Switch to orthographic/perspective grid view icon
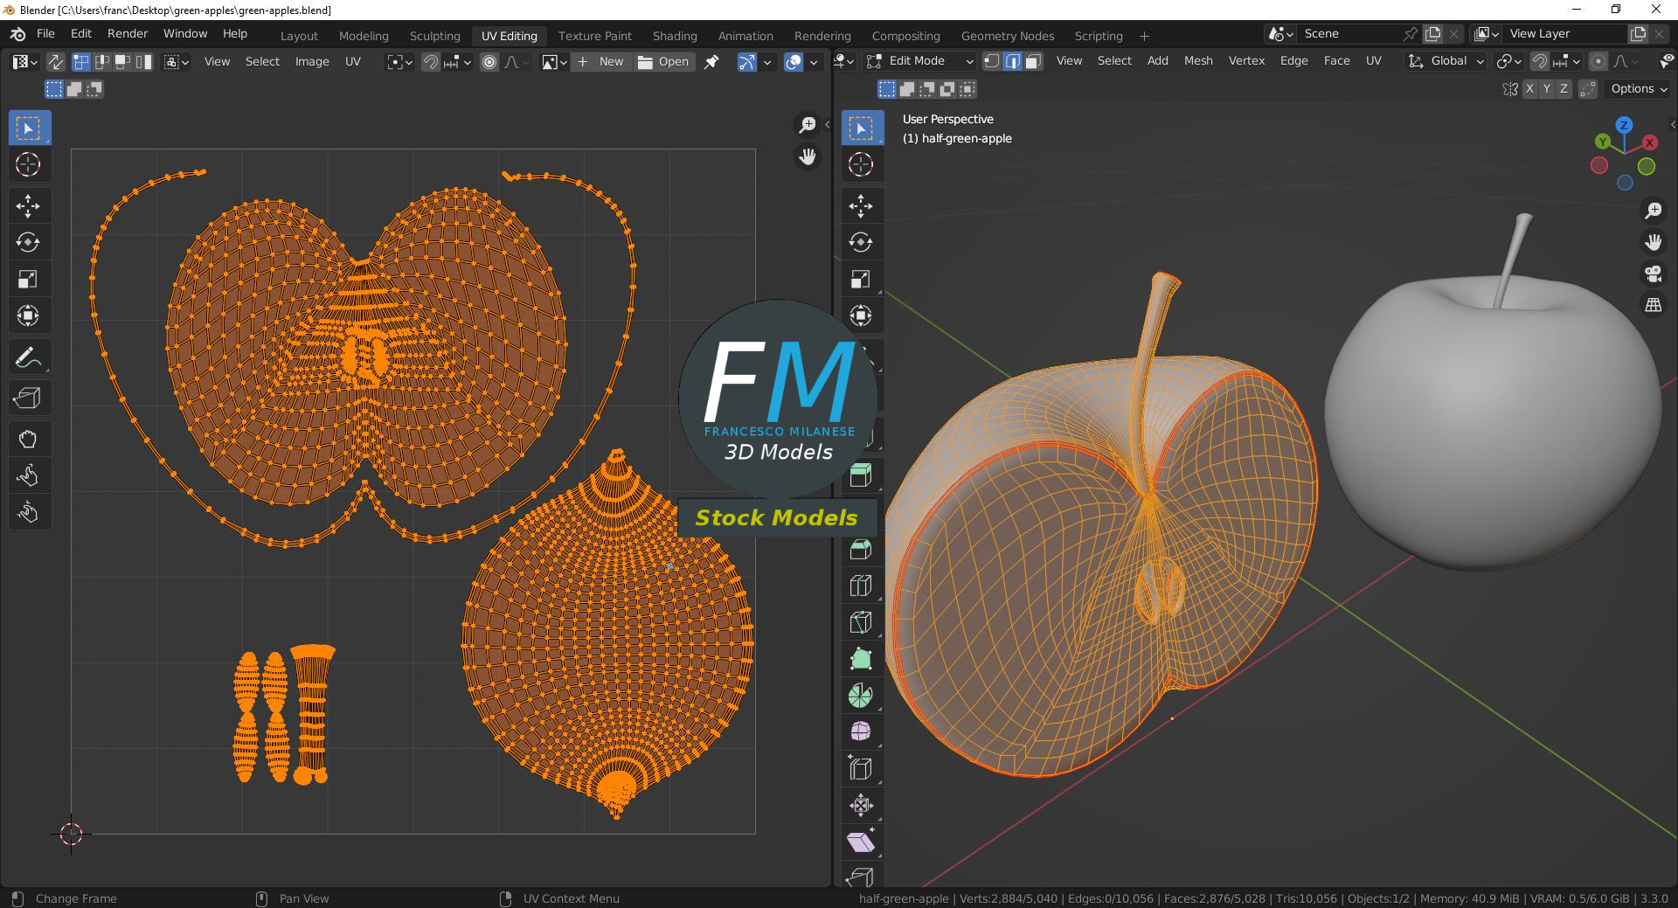 [x=1653, y=305]
